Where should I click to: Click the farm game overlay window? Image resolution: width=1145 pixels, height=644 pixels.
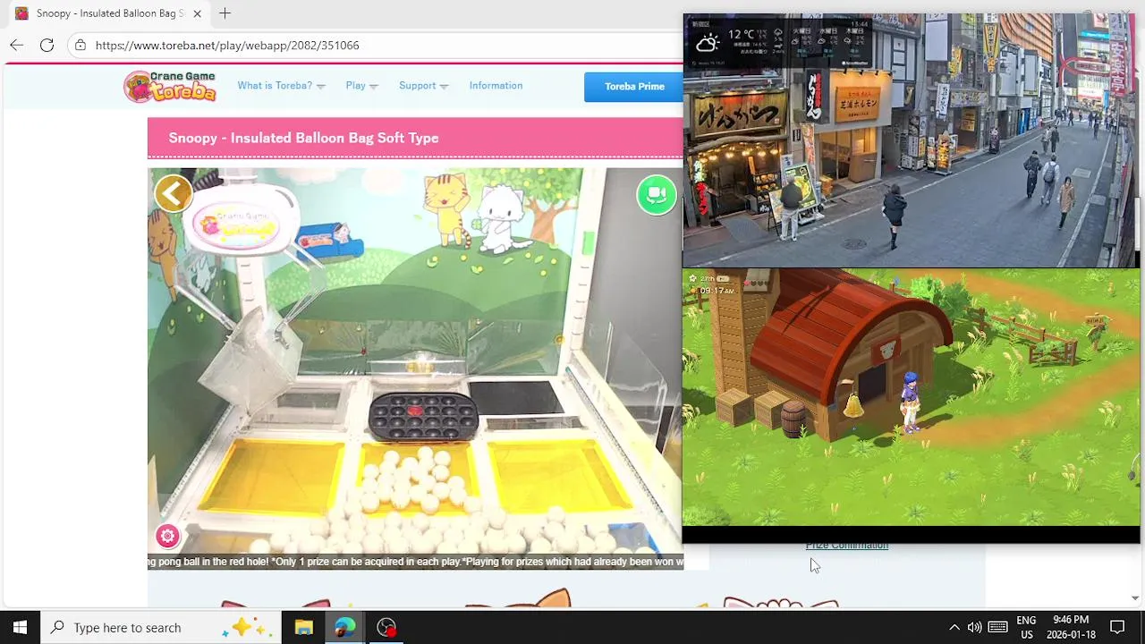coord(911,397)
